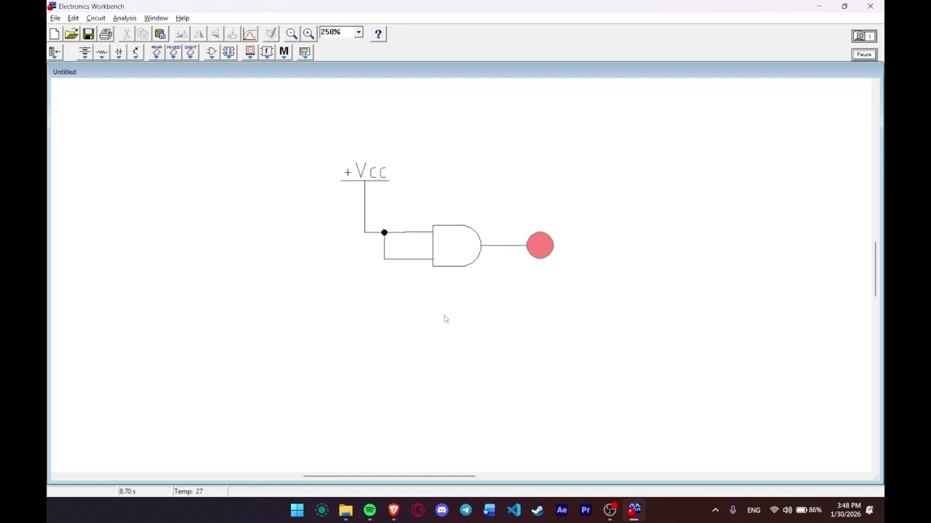The height and width of the screenshot is (523, 931).
Task: Create a new circuit file
Action: (55, 33)
